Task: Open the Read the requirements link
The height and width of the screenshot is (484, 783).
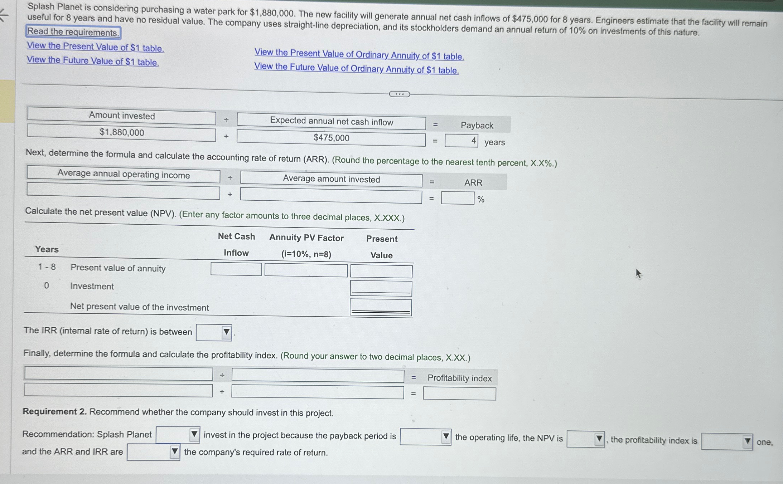Action: coord(73,32)
